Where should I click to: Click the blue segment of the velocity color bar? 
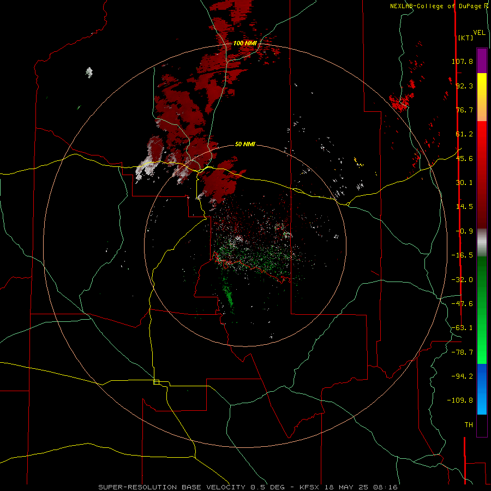tap(482, 389)
